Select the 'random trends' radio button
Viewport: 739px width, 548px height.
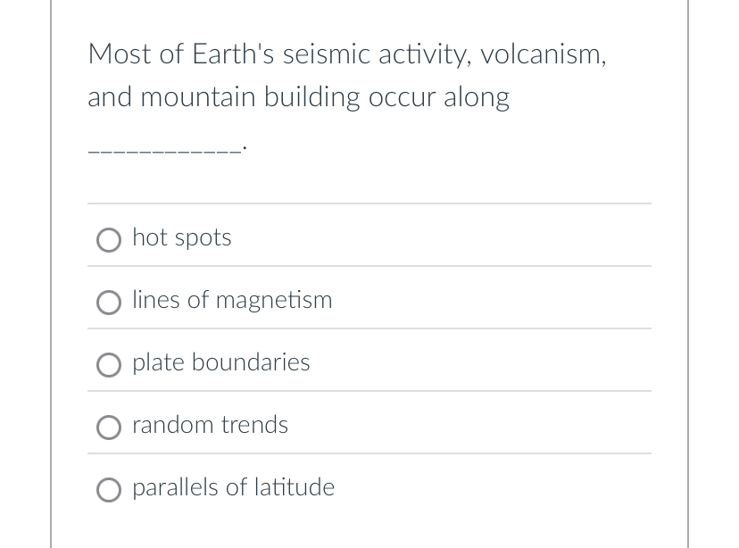[x=108, y=427]
